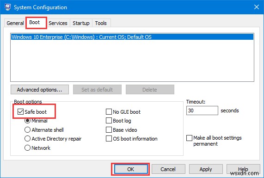The height and width of the screenshot is (178, 264).
Task: Apply the boot settings
Action: click(x=206, y=169)
